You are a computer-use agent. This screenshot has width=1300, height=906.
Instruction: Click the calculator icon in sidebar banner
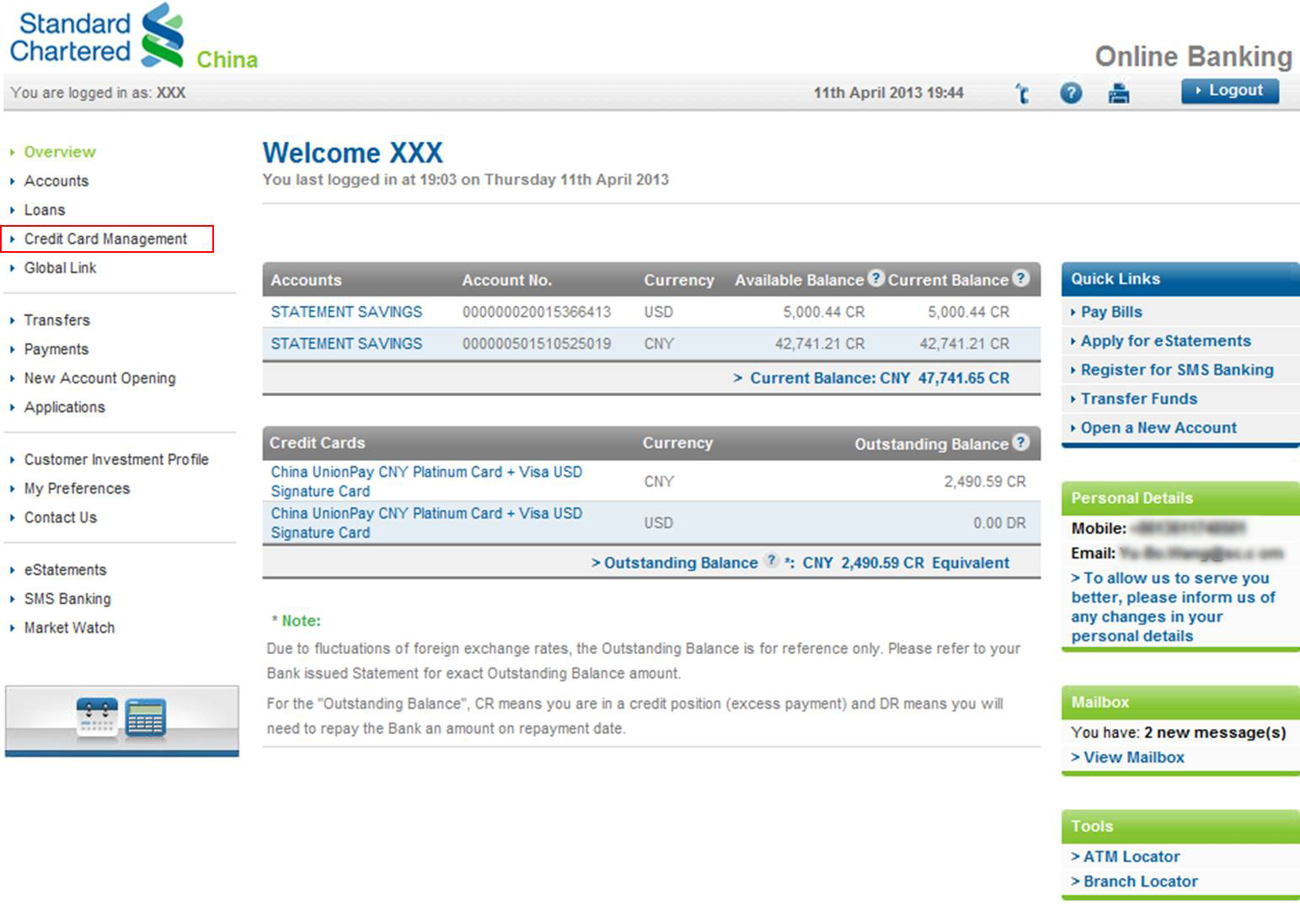pos(145,718)
